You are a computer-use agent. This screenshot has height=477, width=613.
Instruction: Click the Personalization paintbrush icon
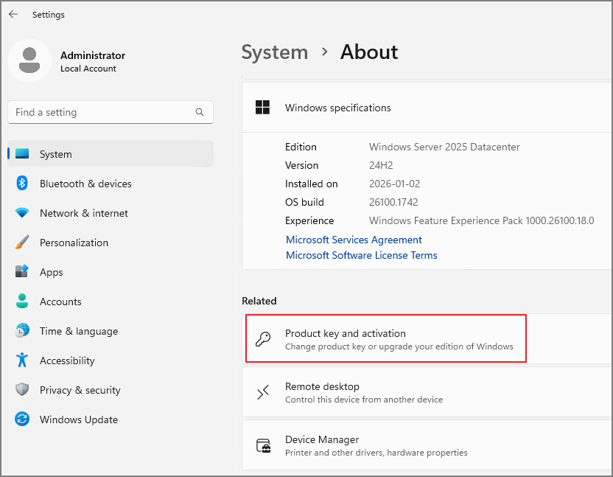(x=22, y=243)
